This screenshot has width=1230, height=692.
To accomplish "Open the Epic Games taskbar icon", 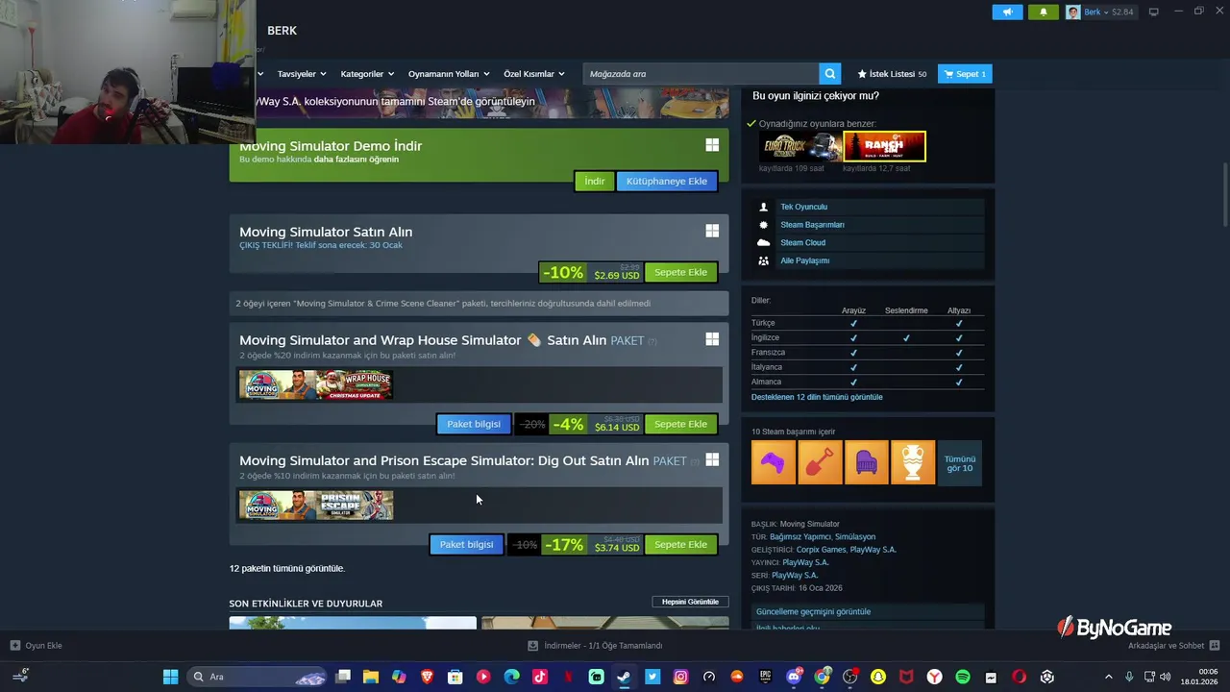I will pyautogui.click(x=765, y=677).
